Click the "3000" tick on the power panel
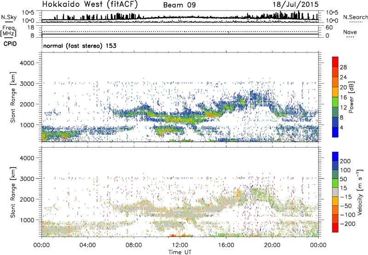This screenshot has height=255, width=368. point(27,84)
